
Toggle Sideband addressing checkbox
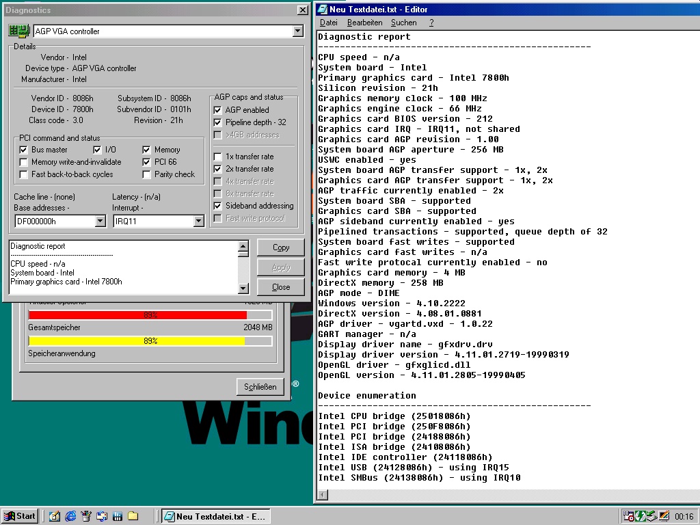coord(218,206)
